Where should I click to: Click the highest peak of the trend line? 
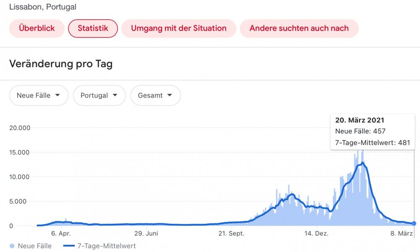click(363, 163)
